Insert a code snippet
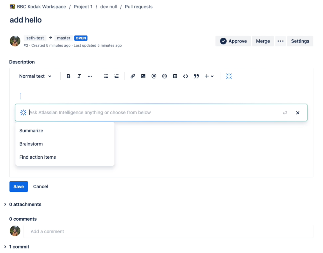Screen dimensions: 323x253 click(x=186, y=76)
